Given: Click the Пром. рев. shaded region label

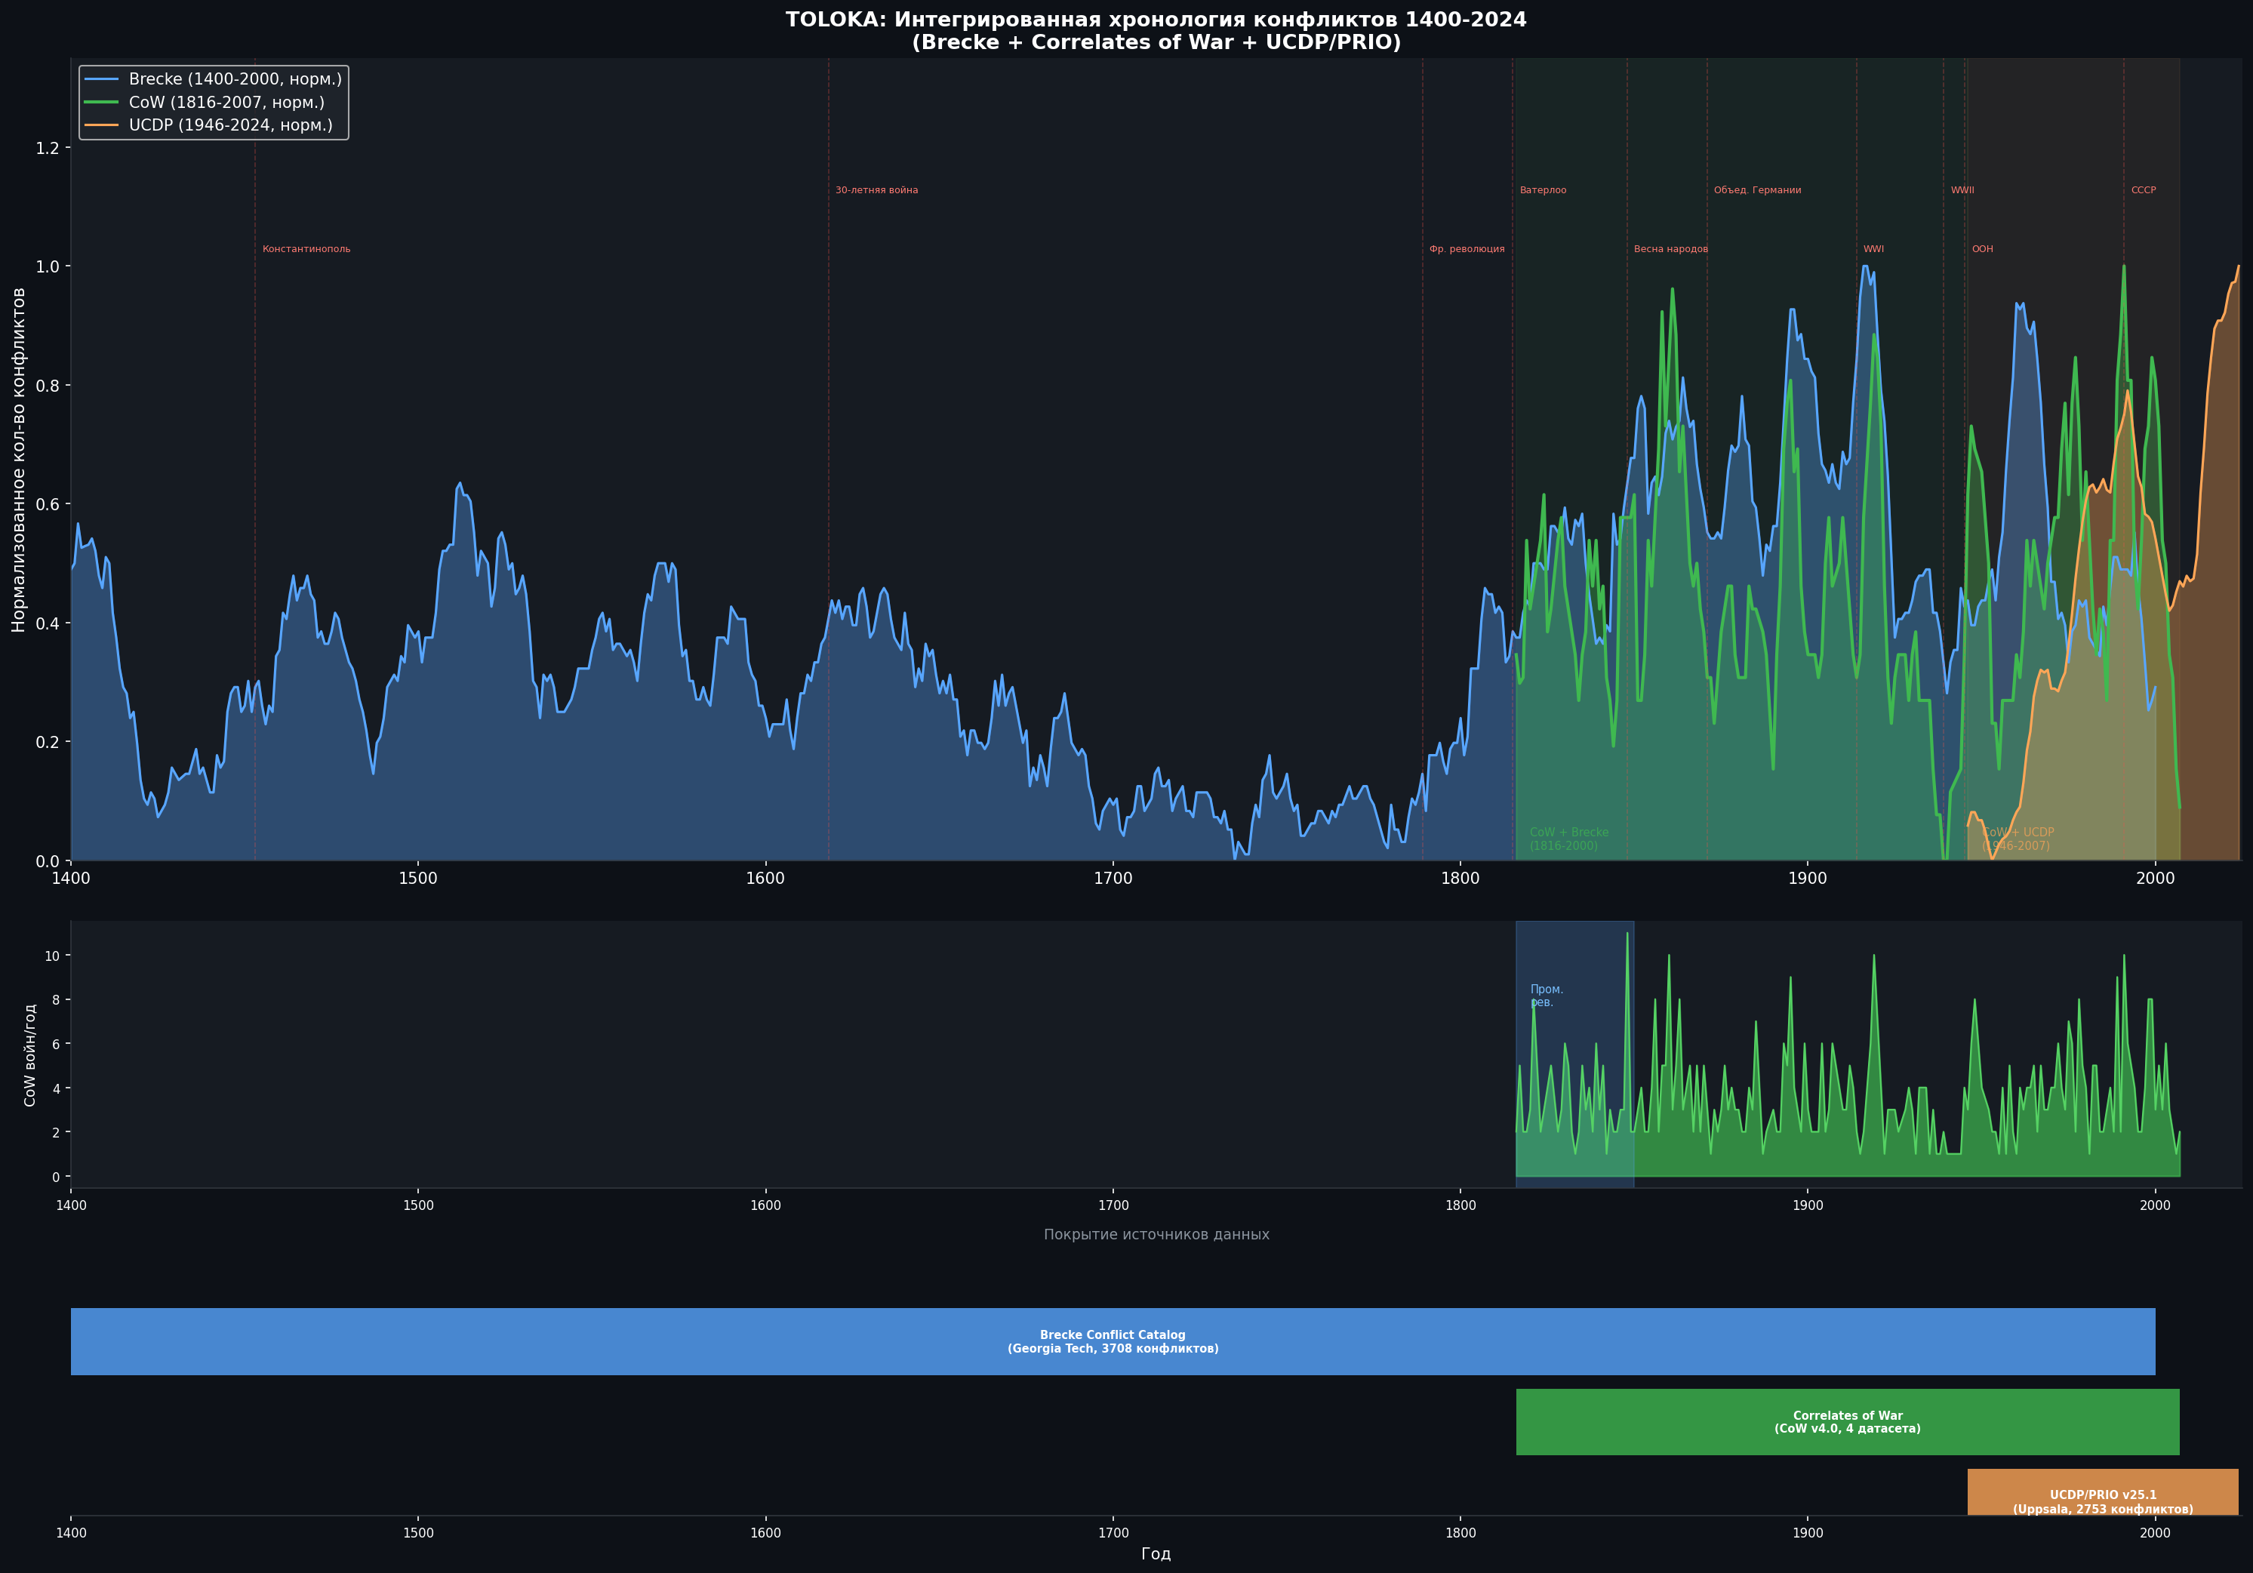Looking at the screenshot, I should pos(1547,996).
